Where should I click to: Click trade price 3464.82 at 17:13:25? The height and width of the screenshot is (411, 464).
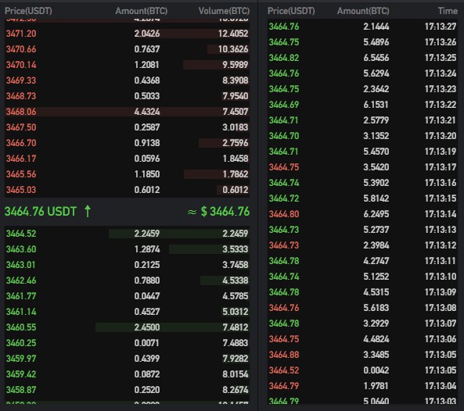point(284,58)
